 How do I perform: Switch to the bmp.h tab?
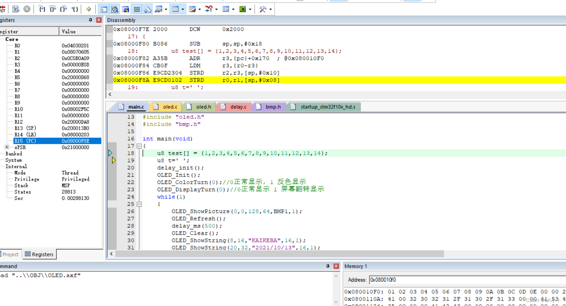click(x=269, y=107)
